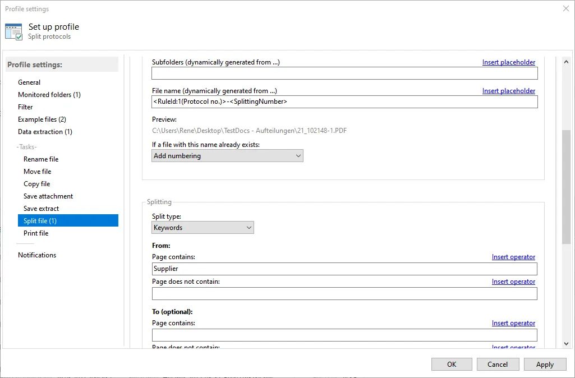Click the -Tasks- group label
The width and height of the screenshot is (575, 378).
pyautogui.click(x=26, y=146)
